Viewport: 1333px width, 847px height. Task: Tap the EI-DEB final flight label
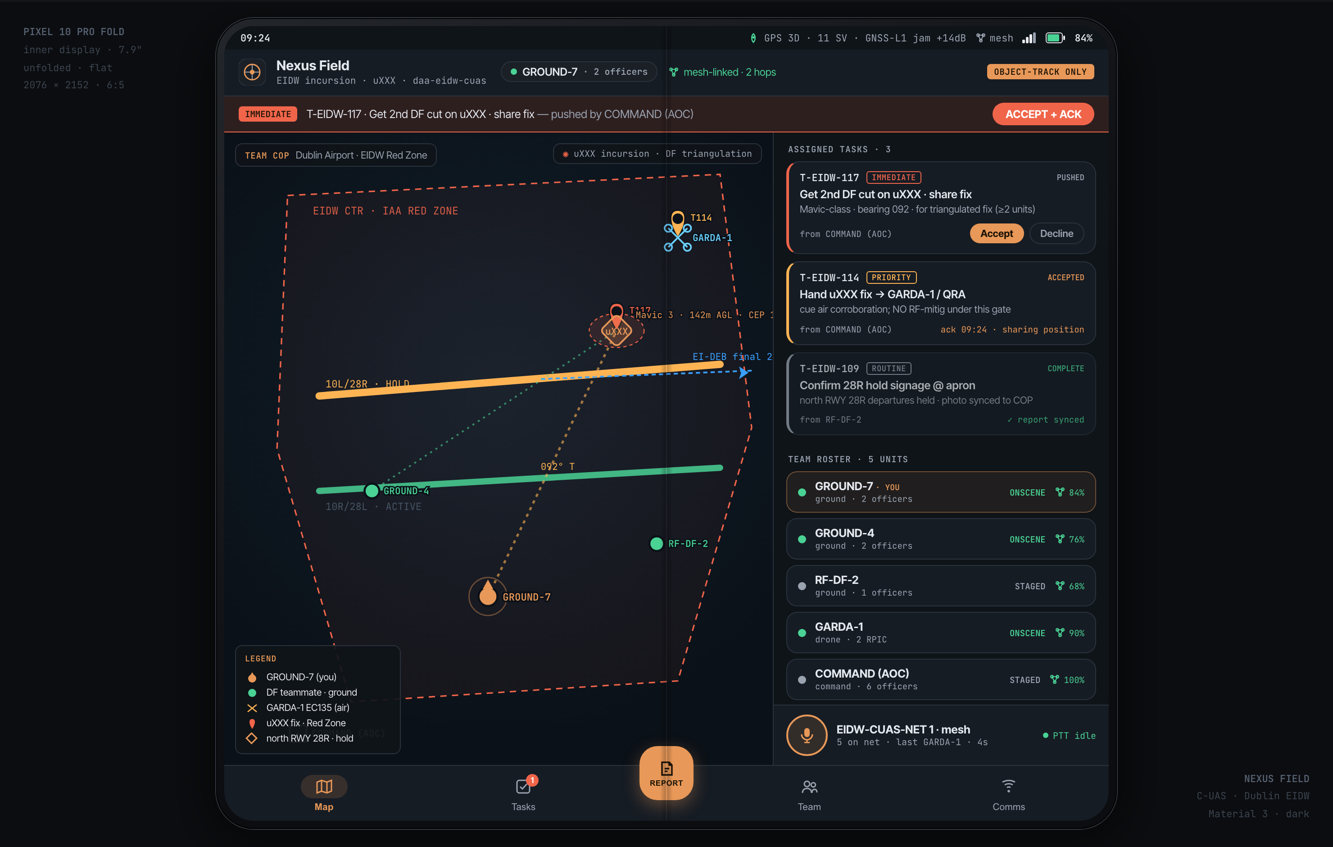pos(732,357)
